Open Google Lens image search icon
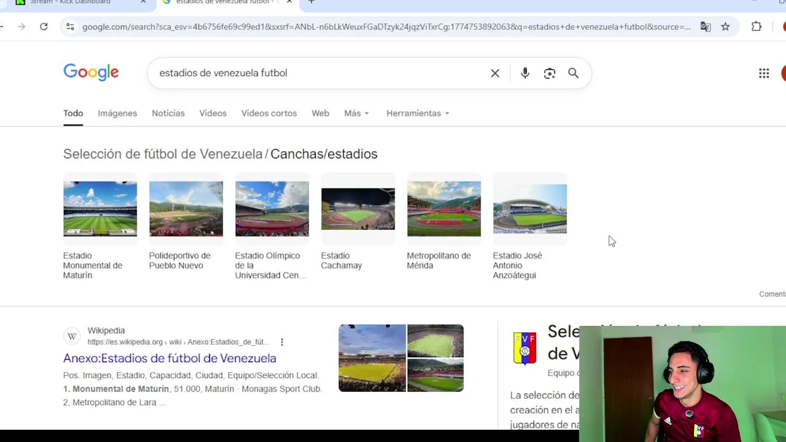 pyautogui.click(x=550, y=73)
